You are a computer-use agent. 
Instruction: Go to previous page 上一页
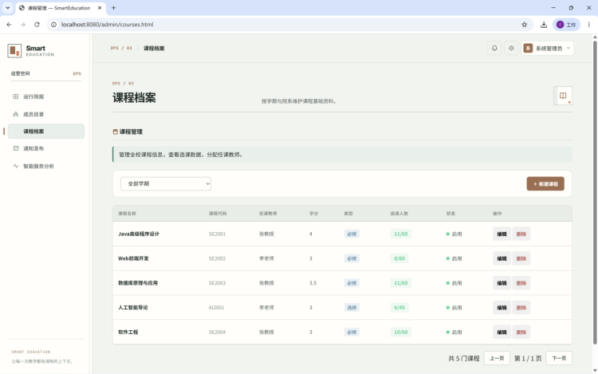click(x=497, y=358)
